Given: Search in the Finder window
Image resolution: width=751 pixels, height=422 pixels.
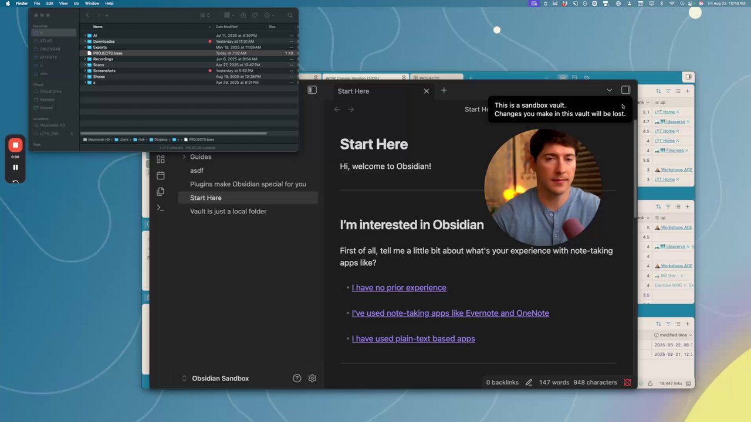Looking at the screenshot, I should pos(290,15).
